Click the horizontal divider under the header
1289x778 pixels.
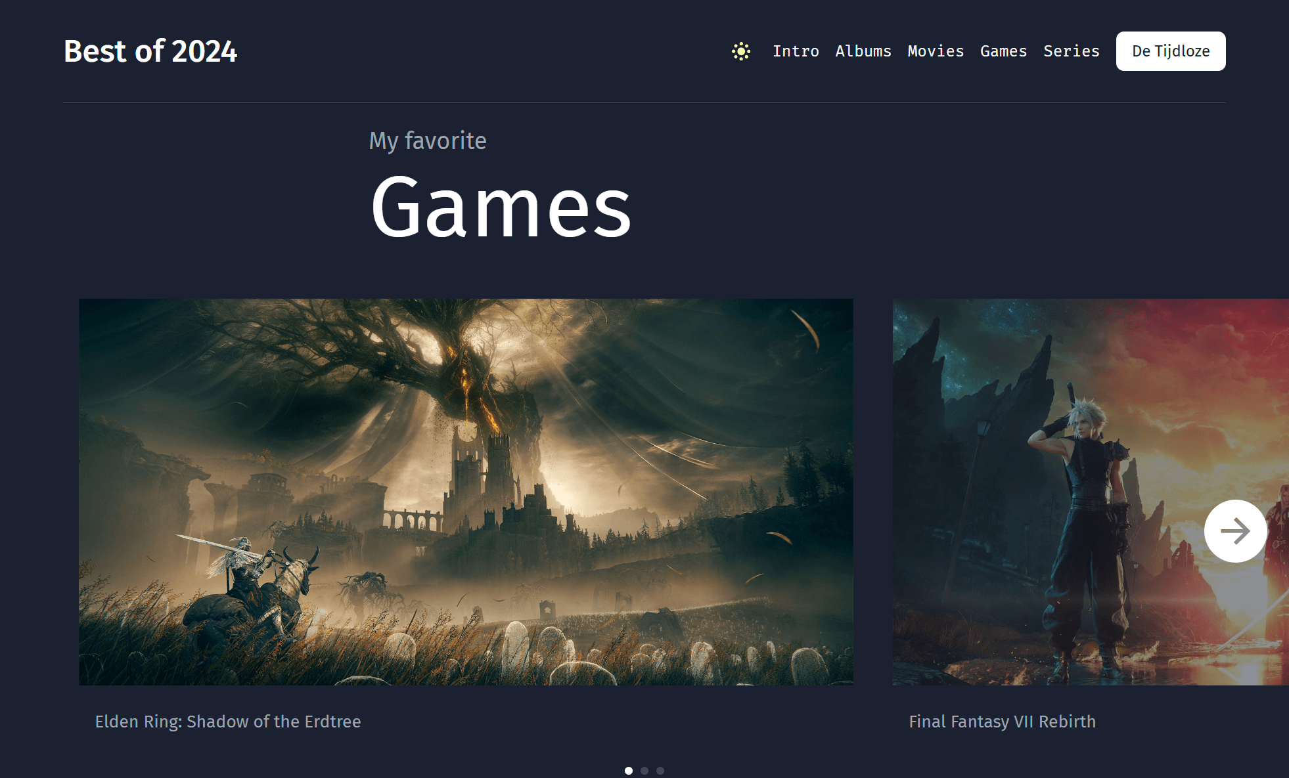tap(644, 102)
